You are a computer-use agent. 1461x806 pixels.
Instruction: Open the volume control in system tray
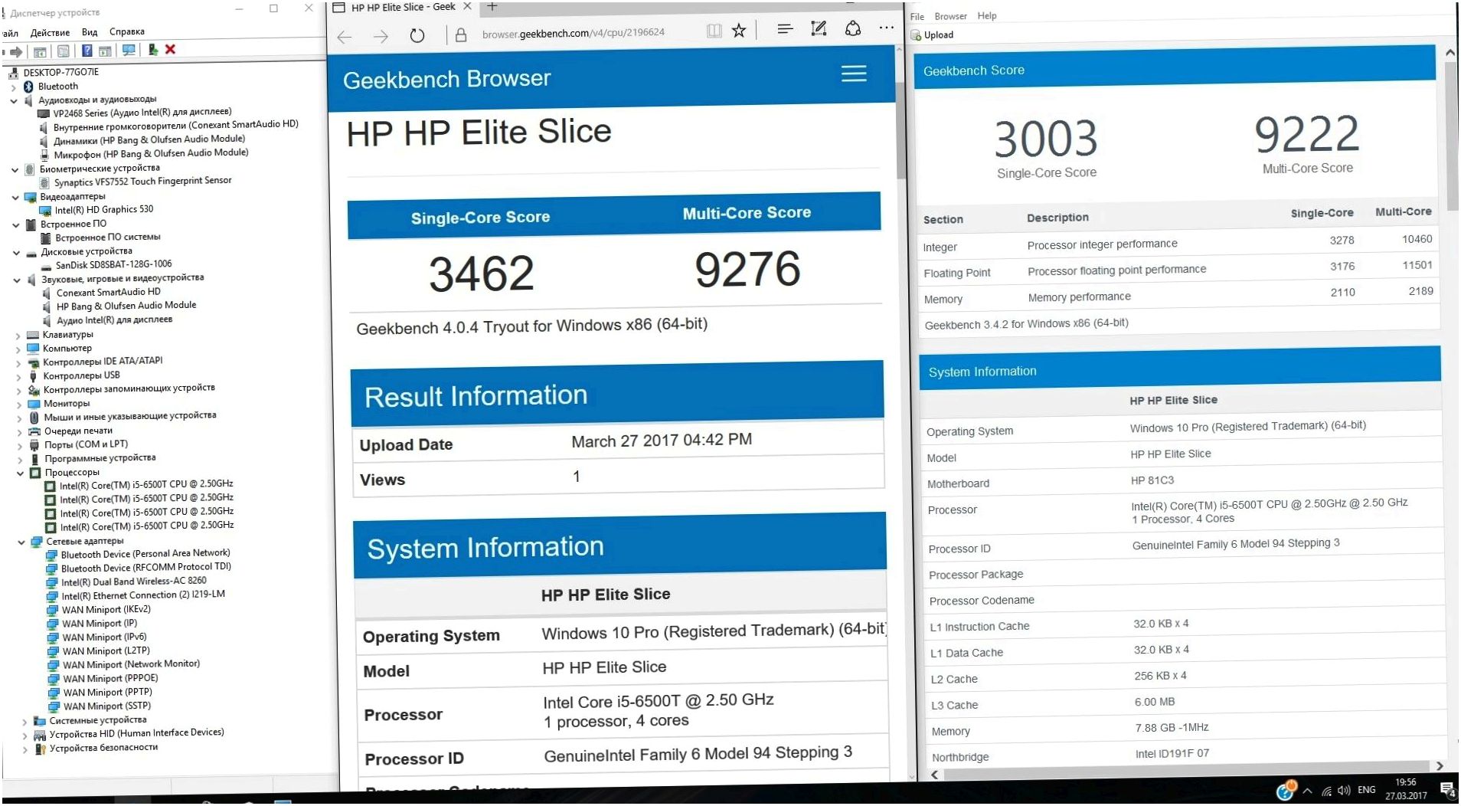[1344, 791]
